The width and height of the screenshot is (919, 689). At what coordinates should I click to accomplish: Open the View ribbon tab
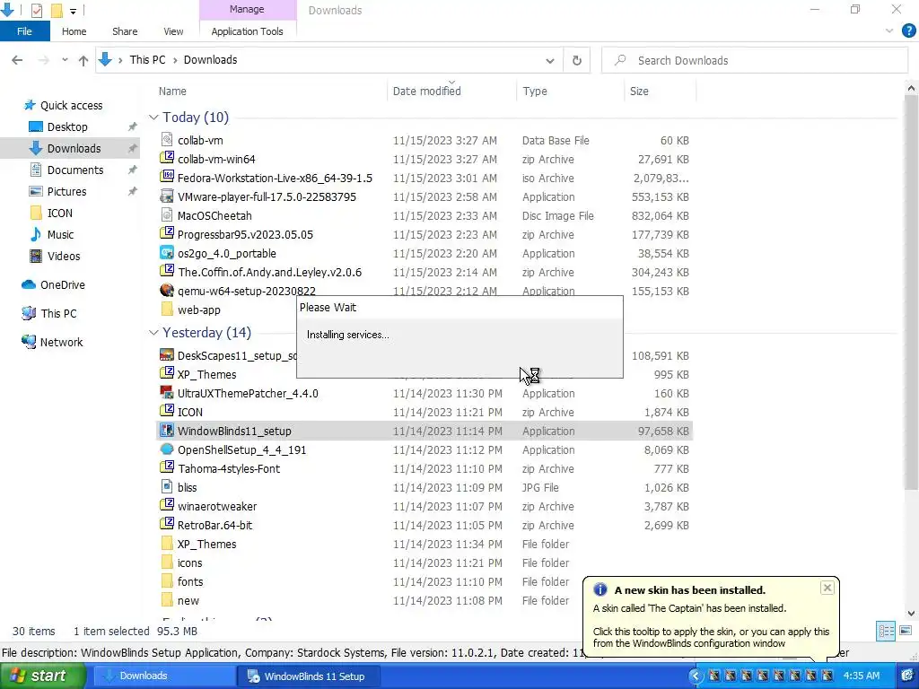[x=173, y=31]
